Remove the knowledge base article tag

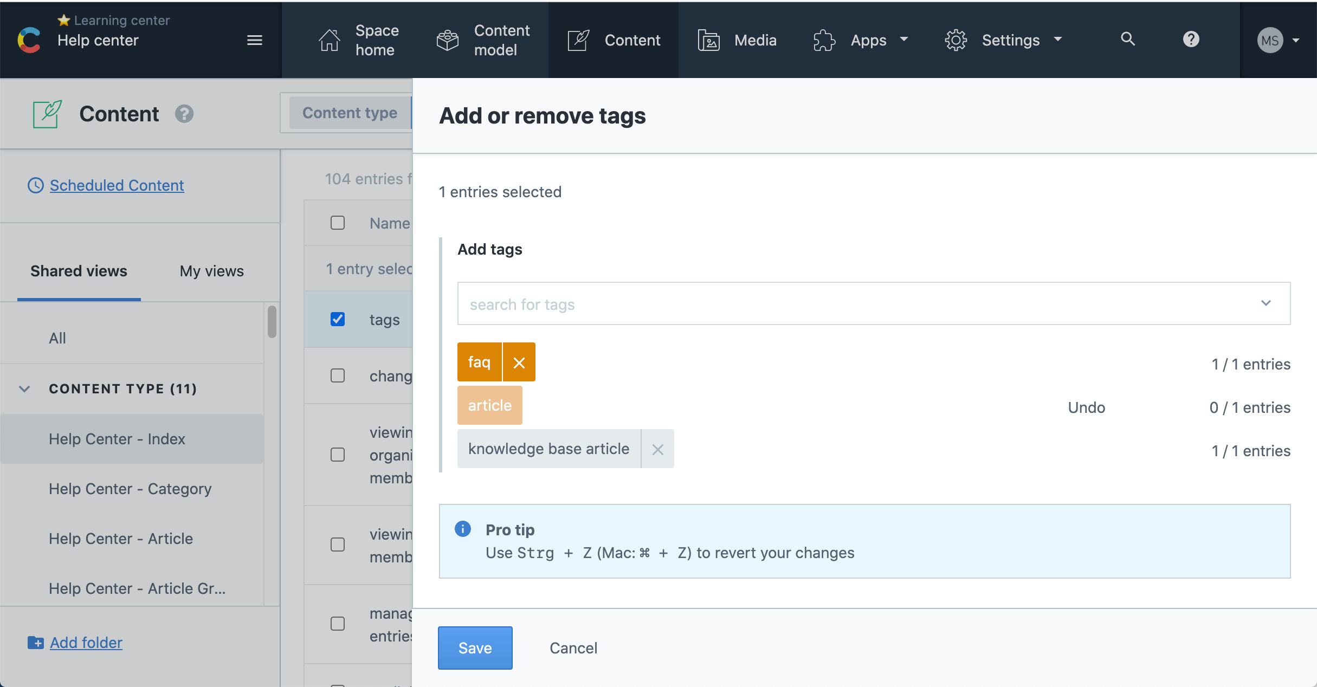coord(657,449)
